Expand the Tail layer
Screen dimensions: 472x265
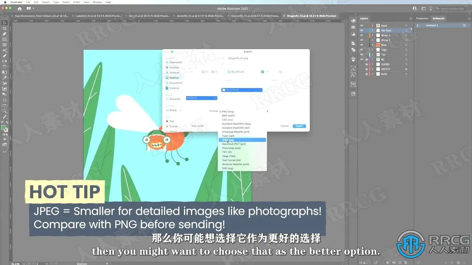coord(372,54)
